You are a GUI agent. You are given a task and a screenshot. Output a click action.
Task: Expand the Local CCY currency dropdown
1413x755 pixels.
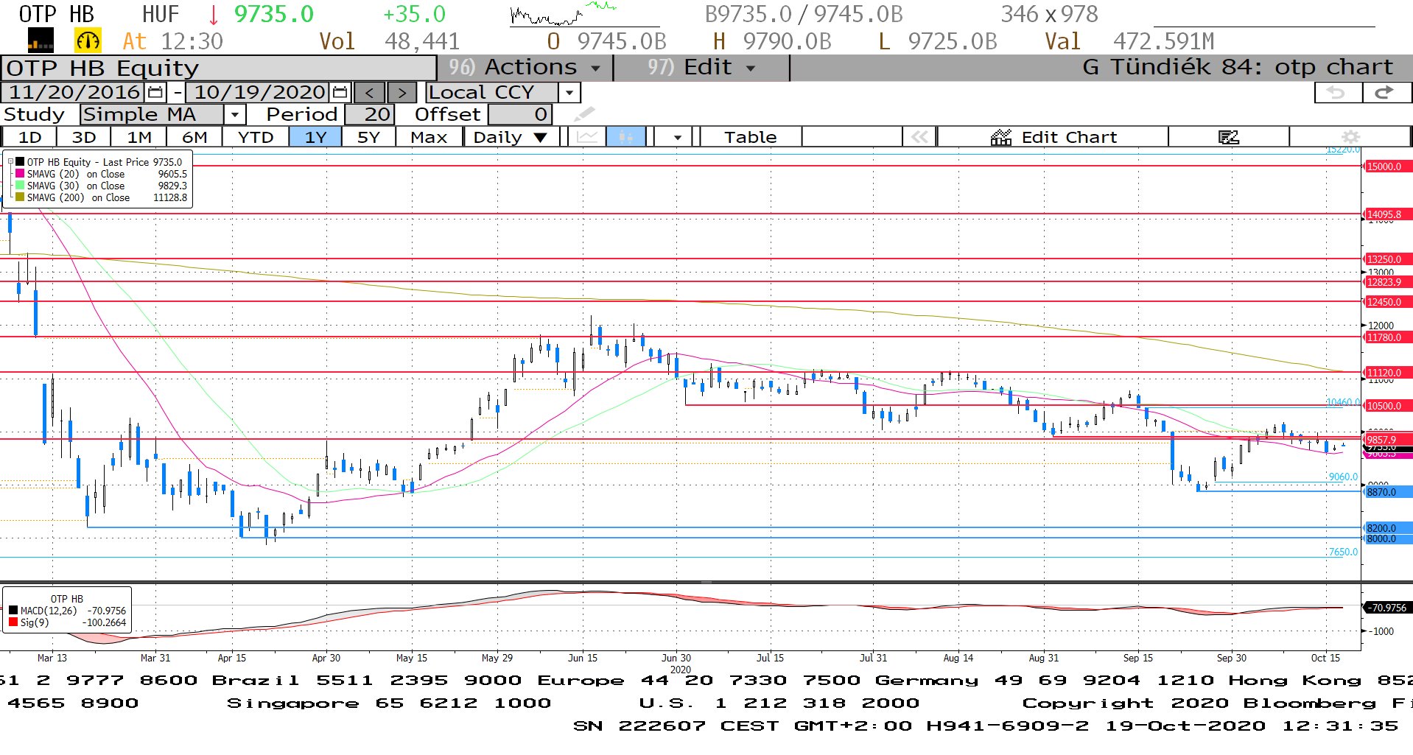click(x=569, y=93)
